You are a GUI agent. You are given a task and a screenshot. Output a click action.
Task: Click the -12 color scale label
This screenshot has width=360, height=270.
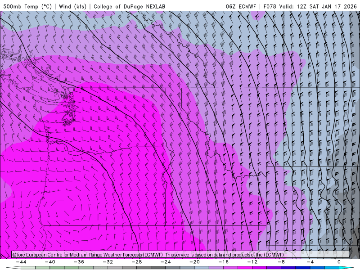click(x=252, y=262)
